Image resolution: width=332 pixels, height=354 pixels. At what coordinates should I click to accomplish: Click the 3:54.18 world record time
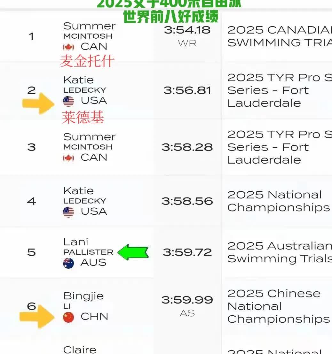[x=187, y=30]
